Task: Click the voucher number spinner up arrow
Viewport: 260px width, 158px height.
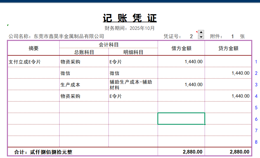Action: tap(201, 32)
